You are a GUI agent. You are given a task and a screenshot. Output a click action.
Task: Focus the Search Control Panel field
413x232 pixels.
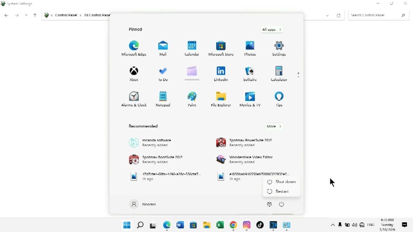point(379,15)
